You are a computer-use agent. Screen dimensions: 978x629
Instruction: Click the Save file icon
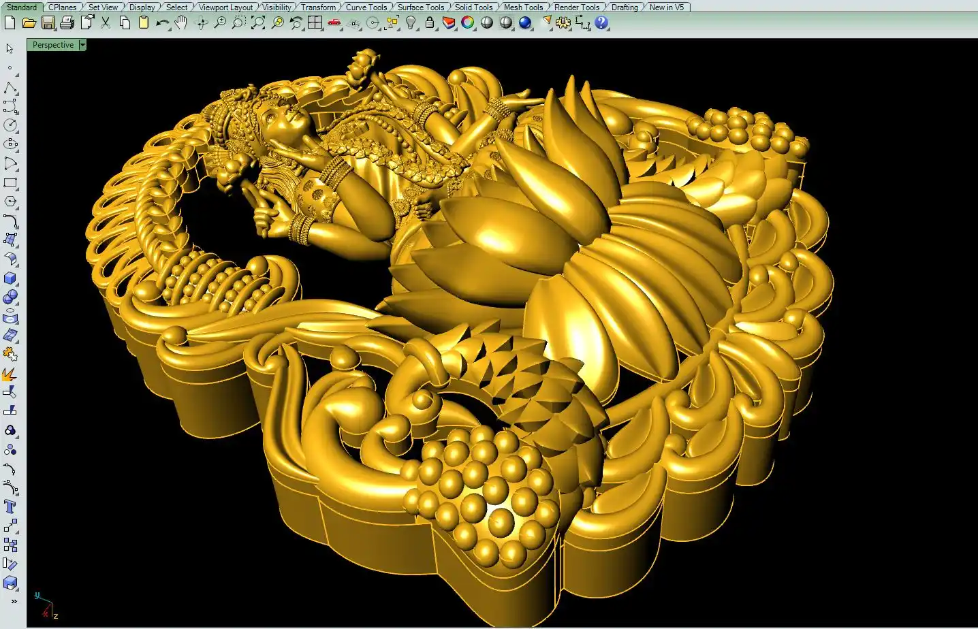pos(48,22)
